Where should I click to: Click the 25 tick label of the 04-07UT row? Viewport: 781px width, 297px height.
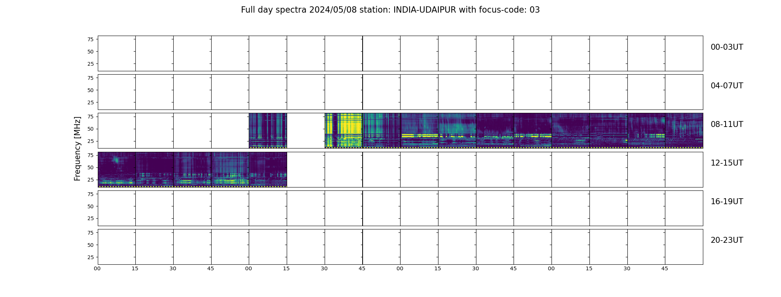(x=90, y=102)
